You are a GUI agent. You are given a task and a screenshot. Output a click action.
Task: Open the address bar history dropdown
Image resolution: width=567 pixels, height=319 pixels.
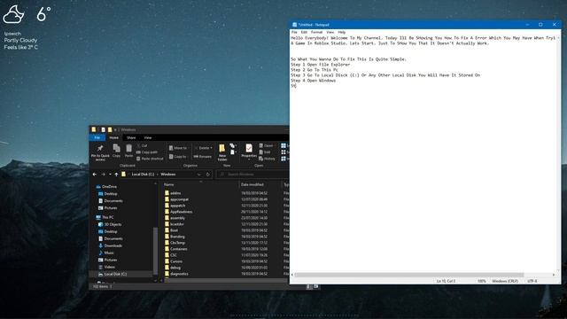[198, 175]
